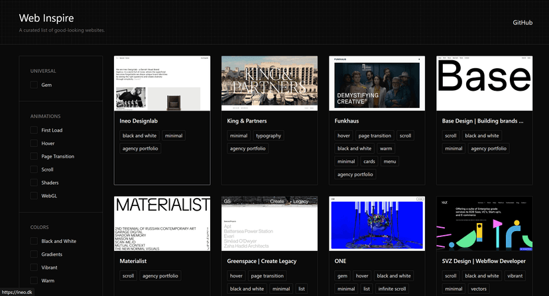Click ONE's infinite scroll tag
This screenshot has height=296, width=549.
click(392, 289)
